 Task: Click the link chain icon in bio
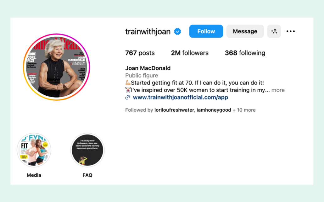click(x=128, y=97)
